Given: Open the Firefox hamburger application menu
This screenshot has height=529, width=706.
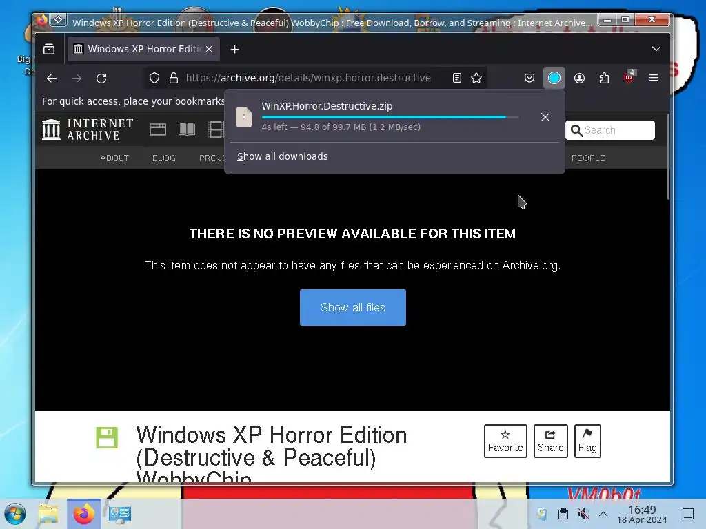Looking at the screenshot, I should pos(654,79).
